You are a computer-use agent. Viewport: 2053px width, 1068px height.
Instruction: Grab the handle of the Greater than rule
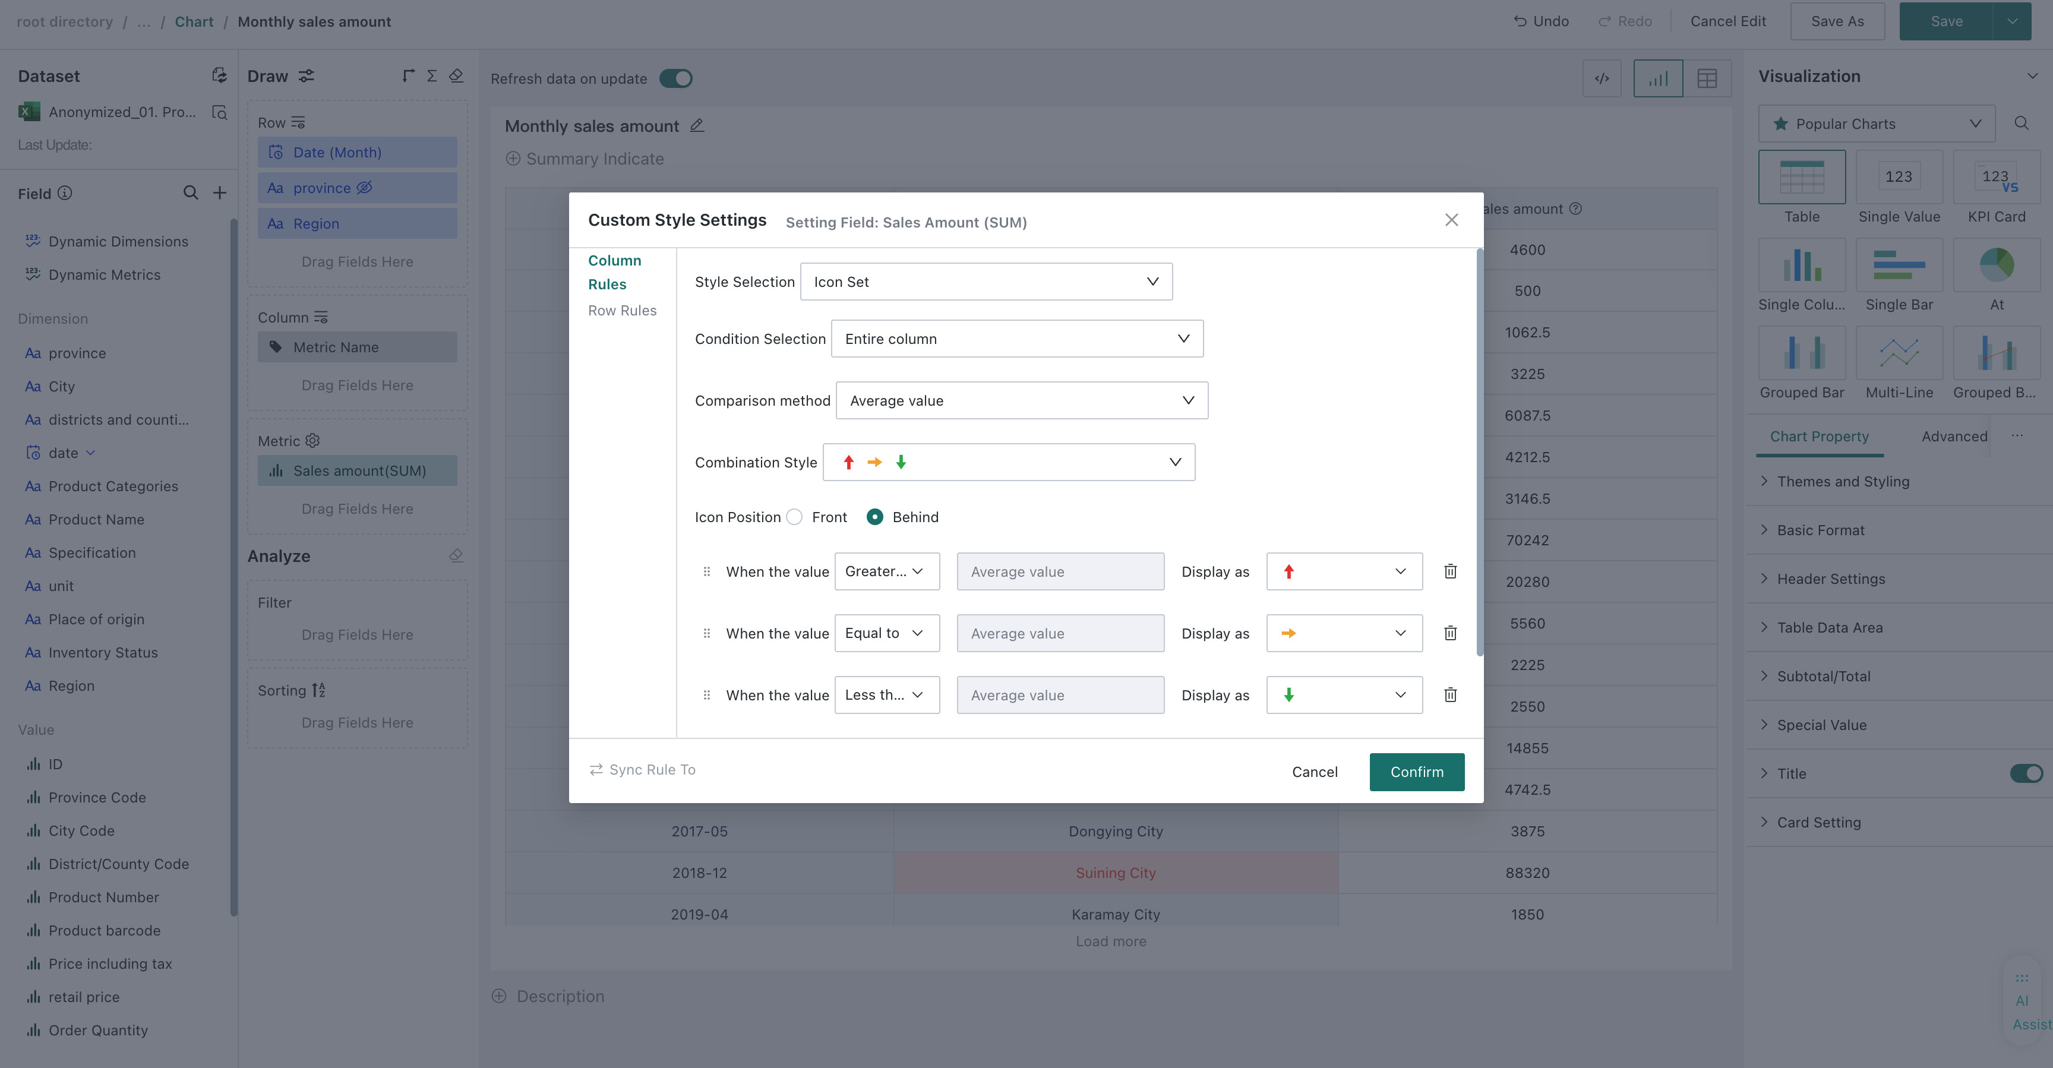pyautogui.click(x=706, y=571)
